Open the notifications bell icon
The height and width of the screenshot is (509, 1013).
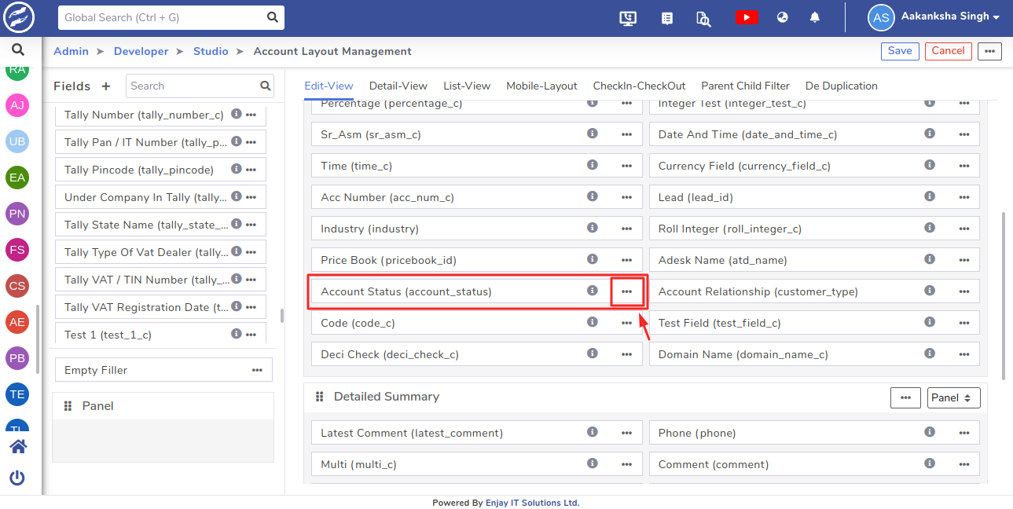coord(815,17)
